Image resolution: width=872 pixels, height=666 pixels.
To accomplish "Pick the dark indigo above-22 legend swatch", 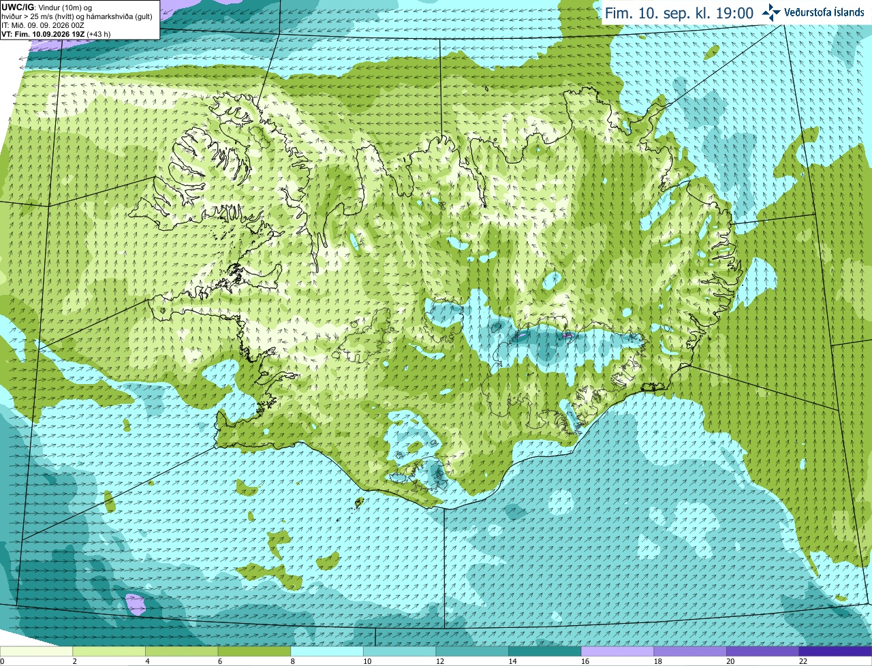I will (x=836, y=652).
